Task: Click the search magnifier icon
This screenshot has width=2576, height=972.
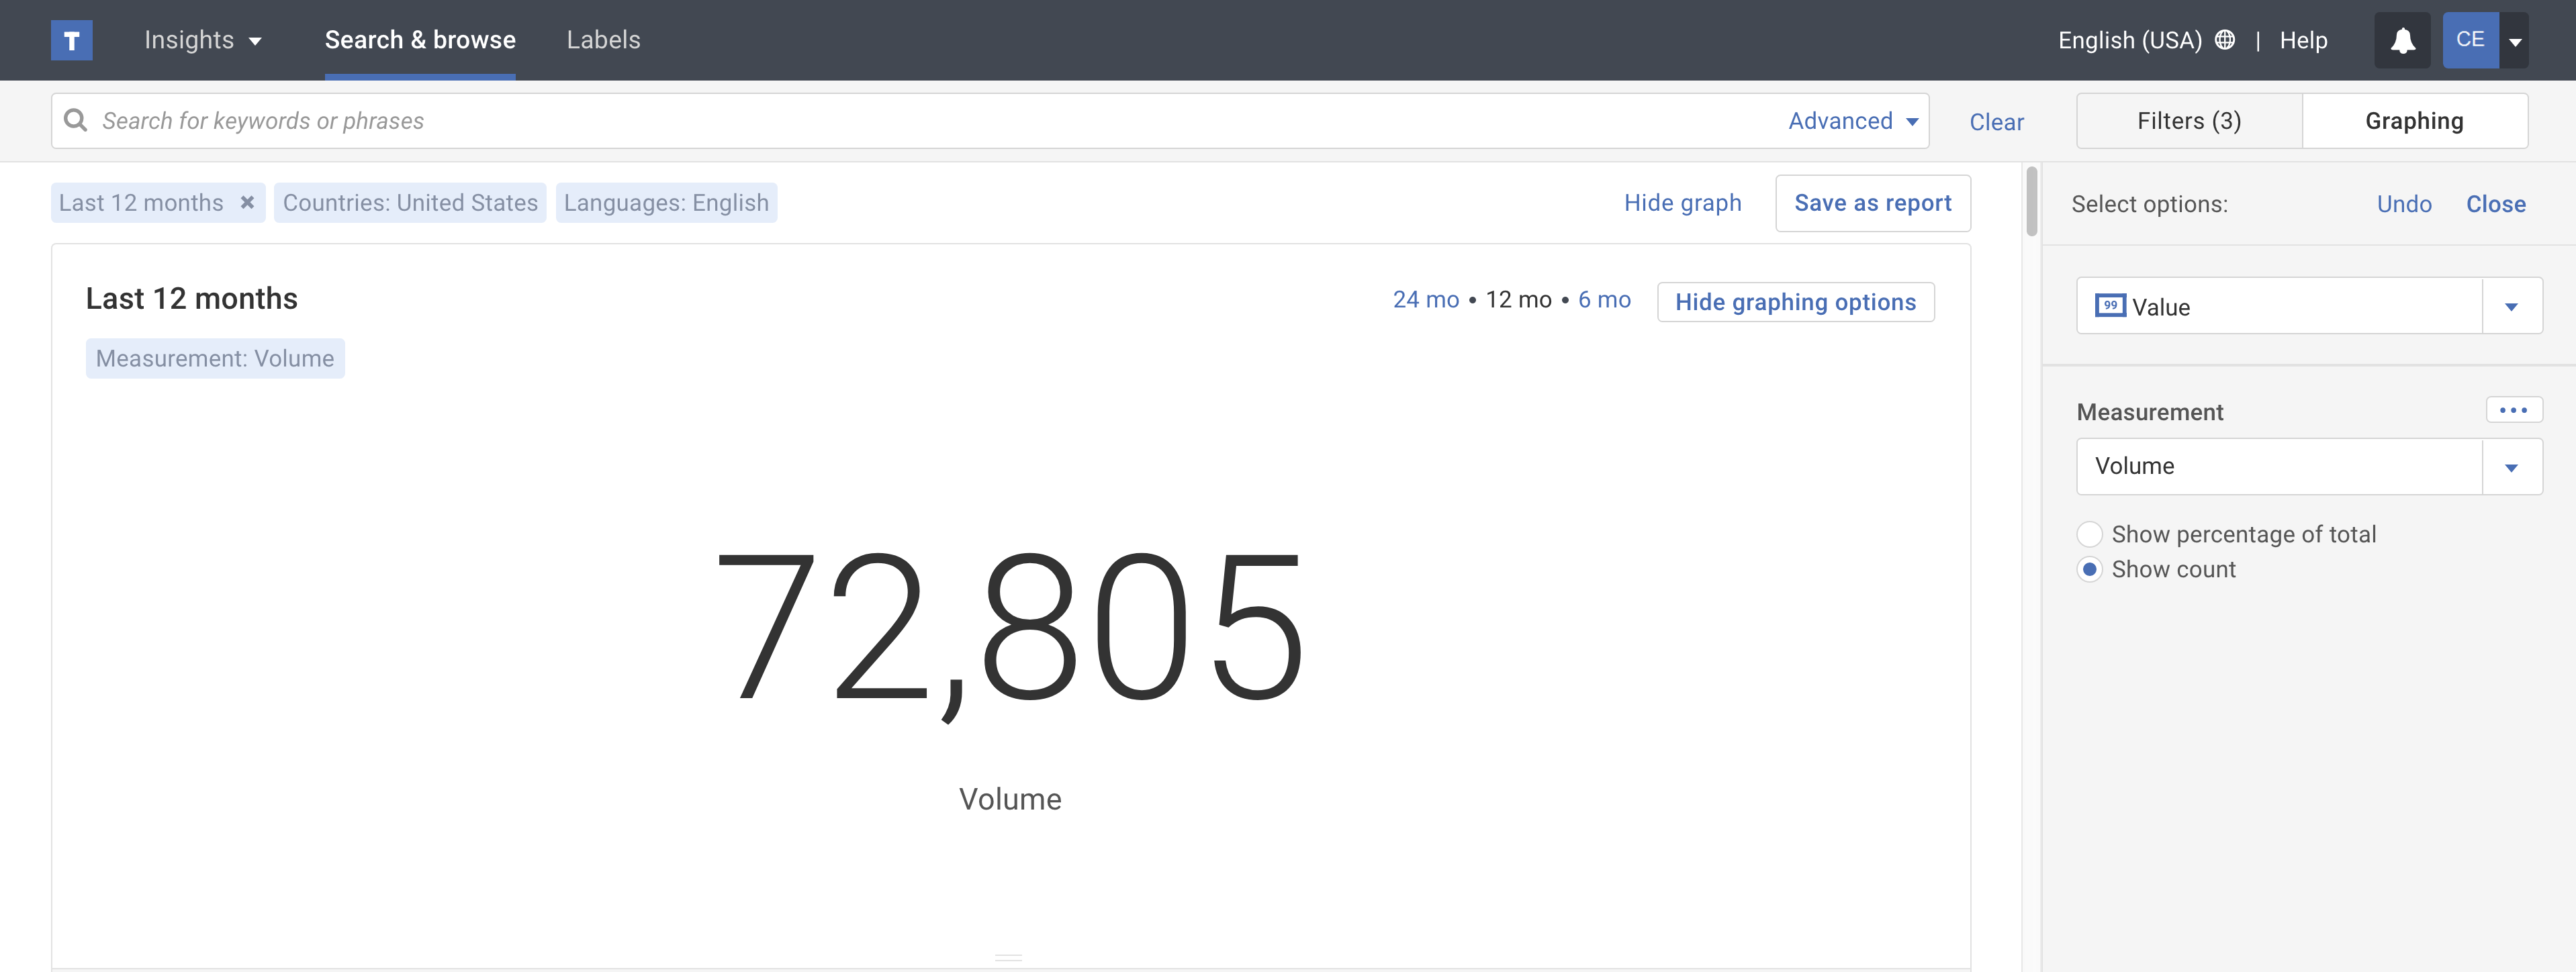Action: [75, 121]
